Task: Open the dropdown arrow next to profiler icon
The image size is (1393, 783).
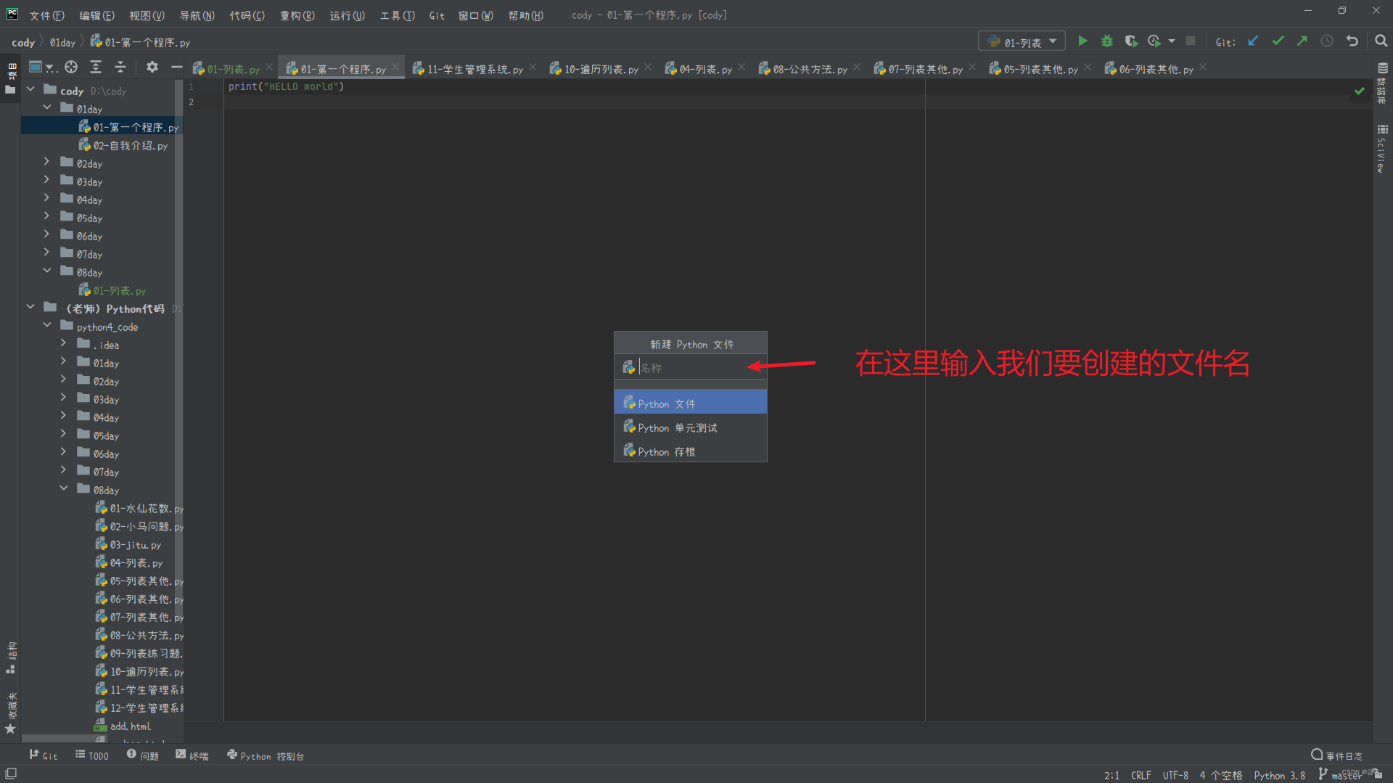Action: coord(1172,41)
